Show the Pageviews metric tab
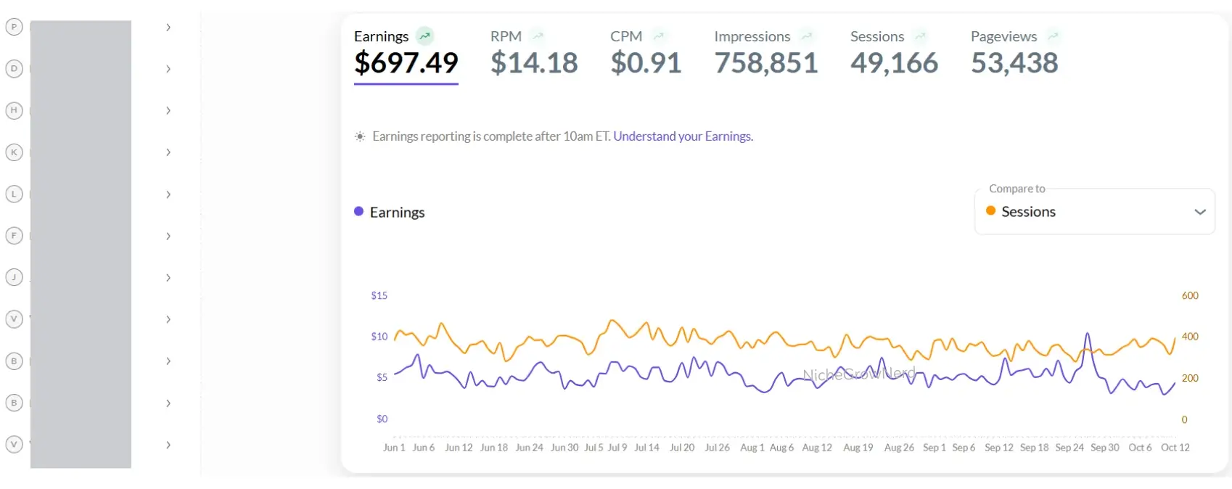1232x489 pixels. click(x=1014, y=52)
